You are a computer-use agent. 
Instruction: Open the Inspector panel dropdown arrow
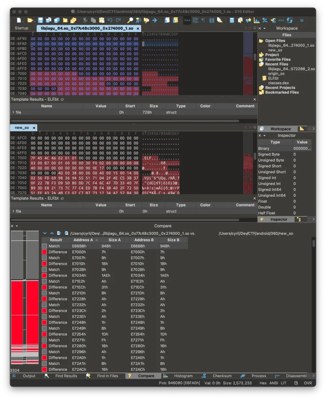(264, 135)
